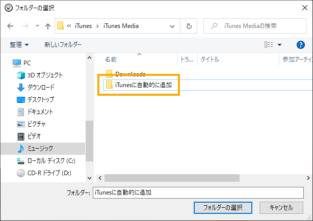The width and height of the screenshot is (313, 221).
Task: Click the folder icon in address bar
Action: (60, 26)
